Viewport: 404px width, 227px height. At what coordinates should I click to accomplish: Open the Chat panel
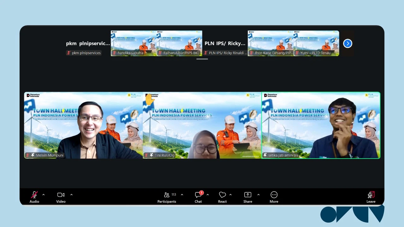[x=198, y=197]
